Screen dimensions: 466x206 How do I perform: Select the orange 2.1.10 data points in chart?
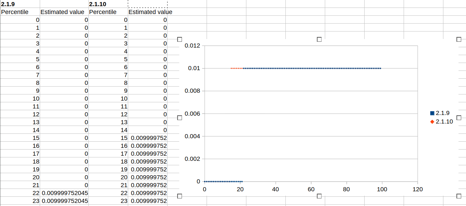pos(237,68)
